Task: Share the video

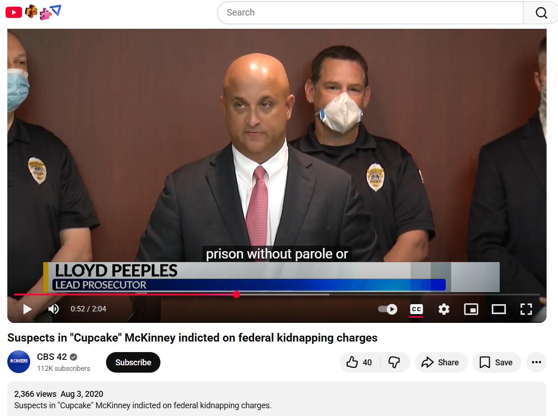Action: click(441, 363)
